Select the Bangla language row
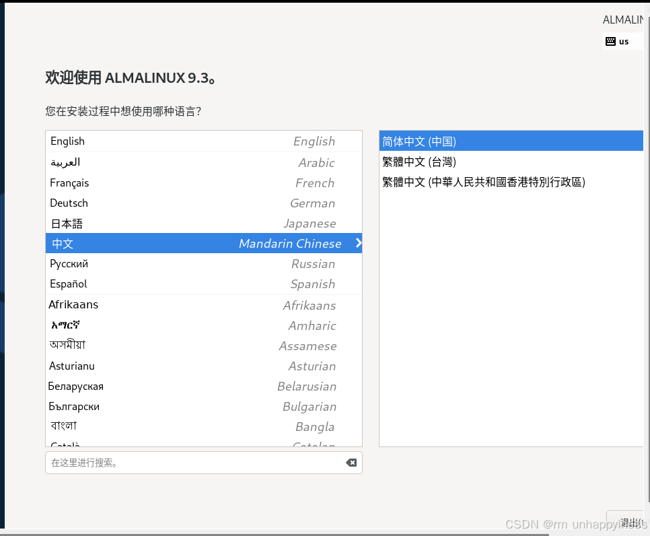 tap(203, 426)
